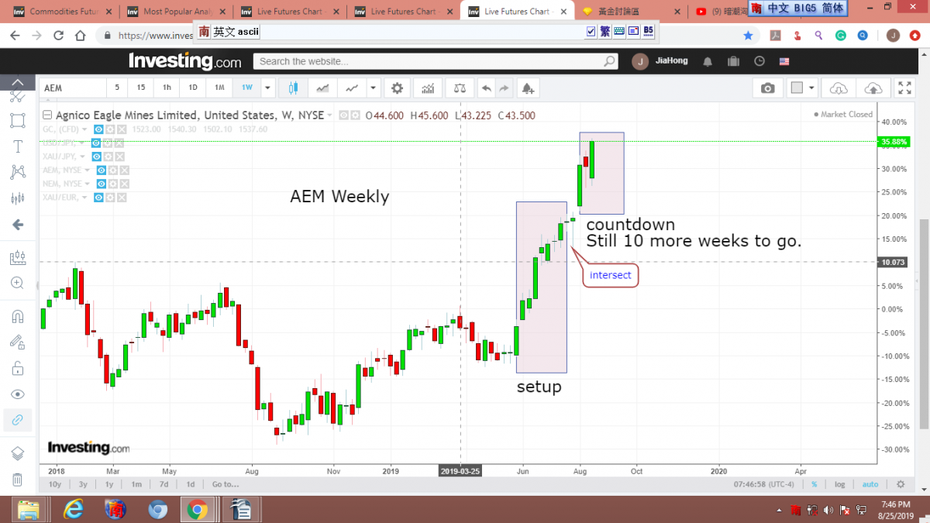
Task: Click the trash remove drawings icon
Action: (x=17, y=480)
